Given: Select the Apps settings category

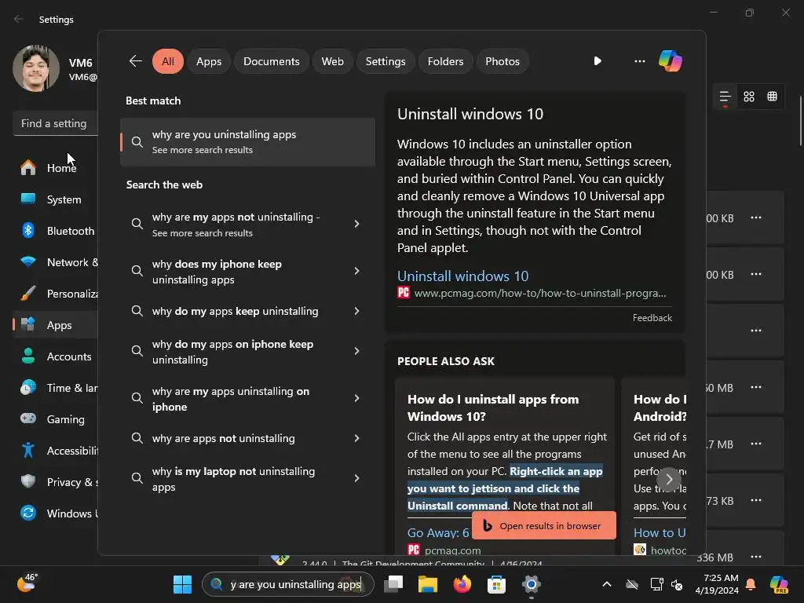Looking at the screenshot, I should click(57, 325).
